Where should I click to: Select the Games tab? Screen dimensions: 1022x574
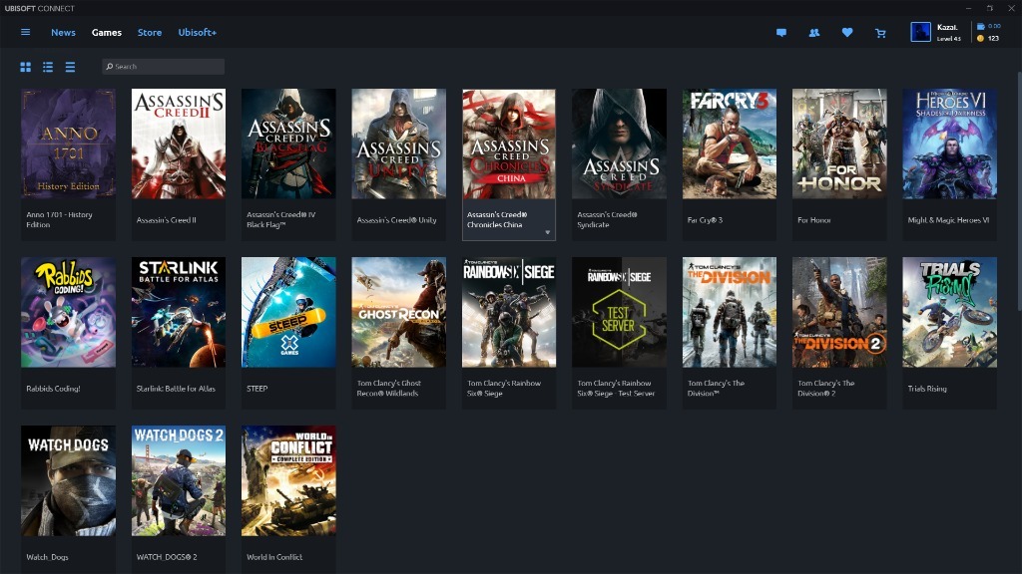coord(106,32)
